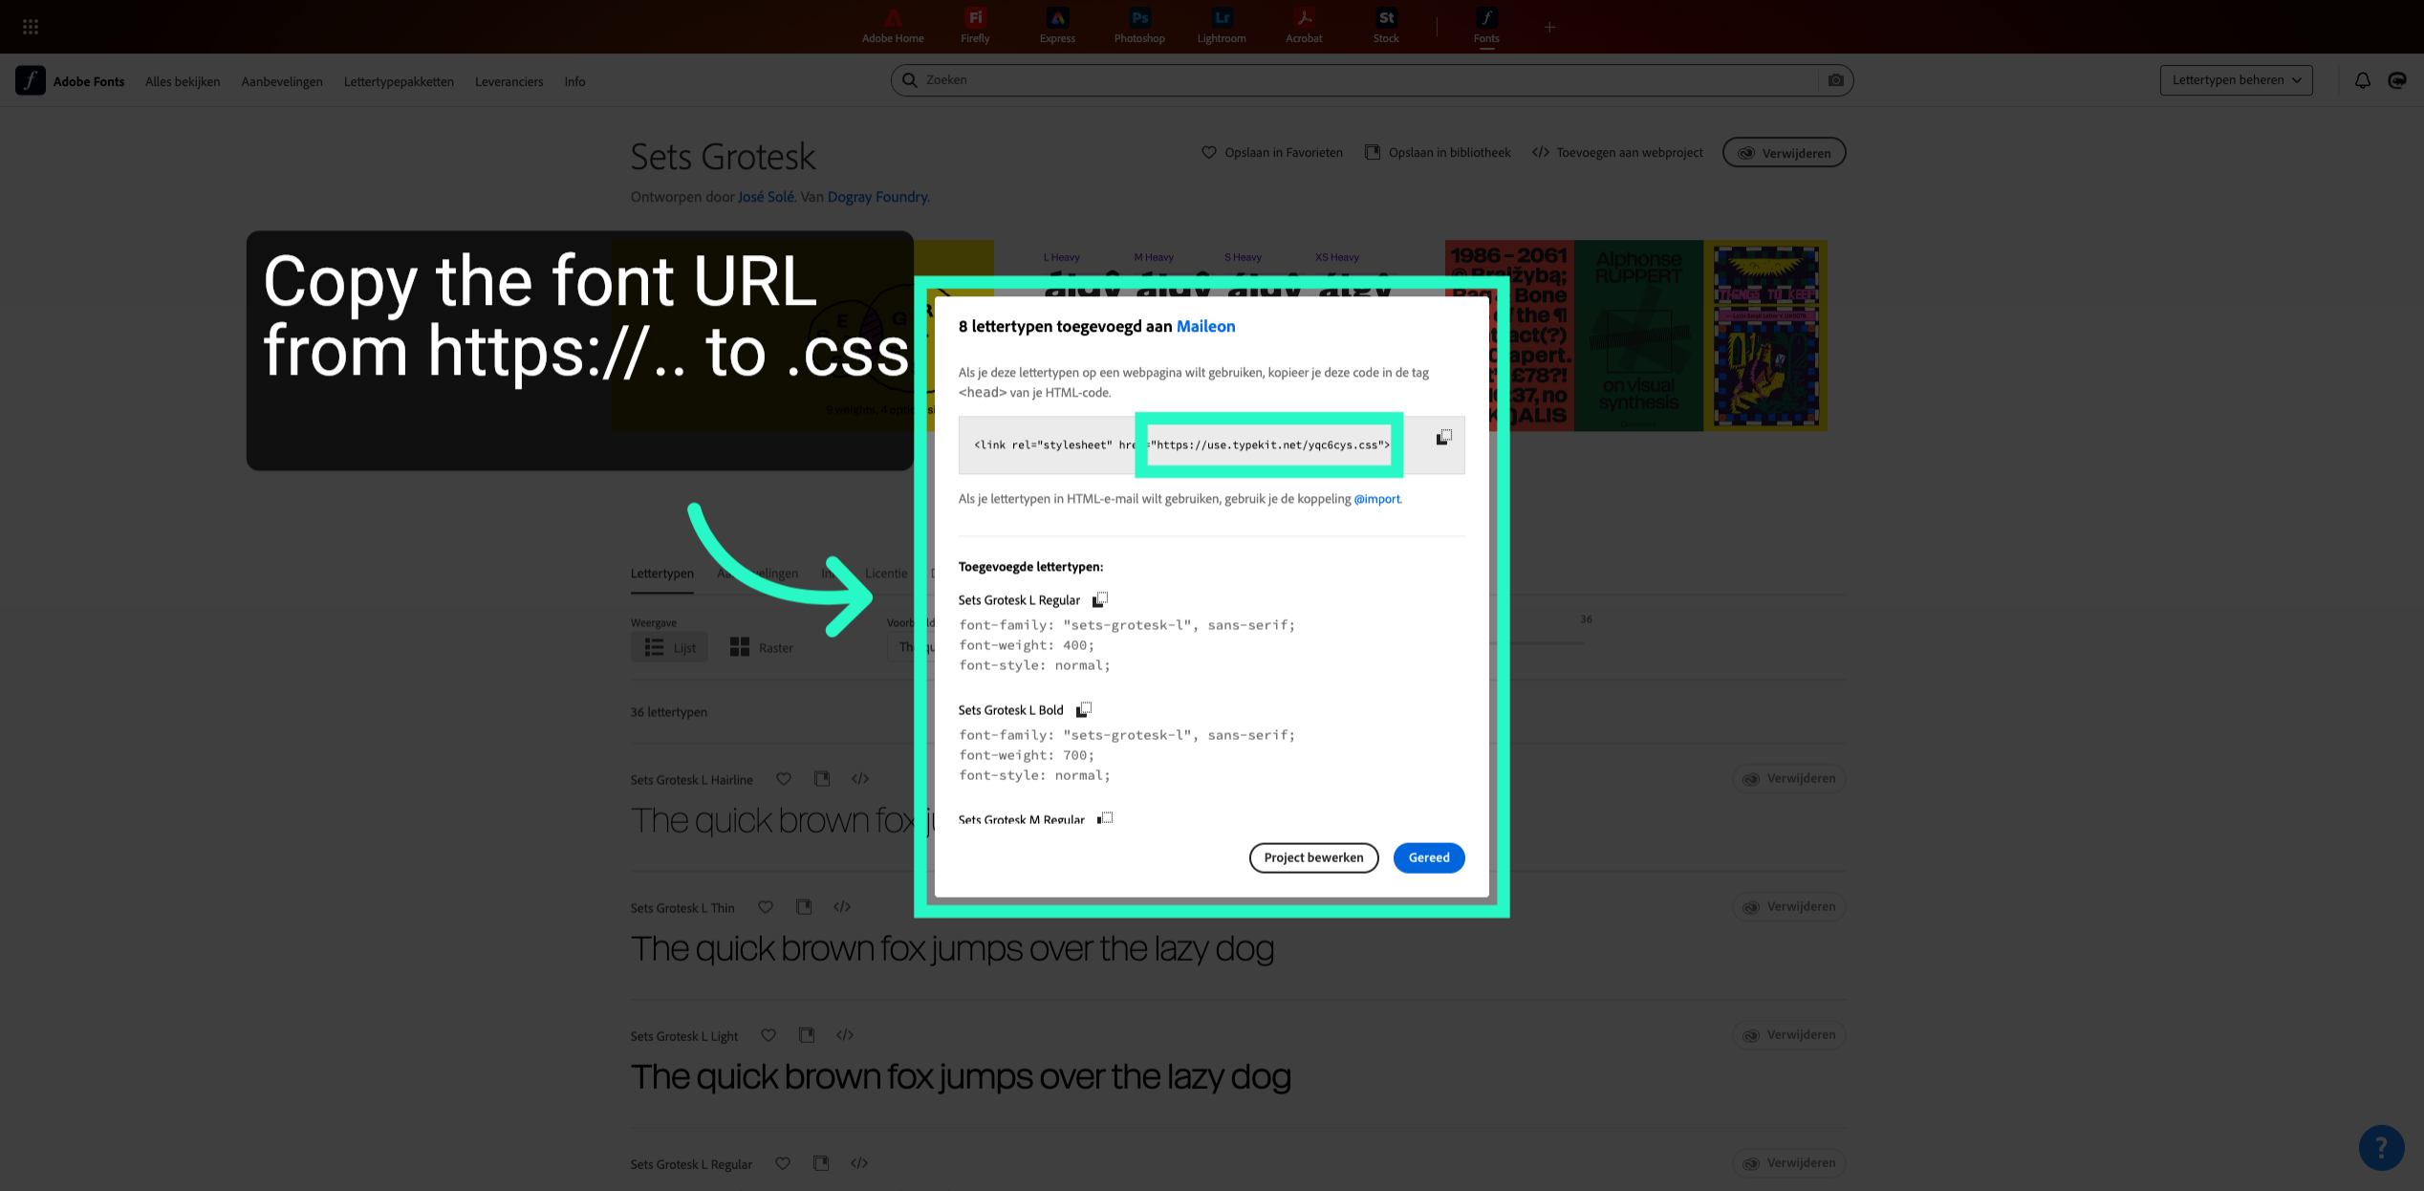The width and height of the screenshot is (2424, 1191).
Task: Switch to Raster view
Action: pyautogui.click(x=761, y=647)
